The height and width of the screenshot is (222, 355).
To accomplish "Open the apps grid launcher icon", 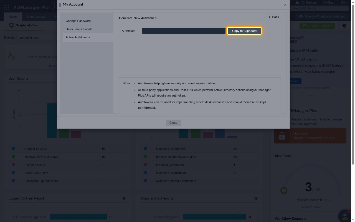I will [7, 7].
